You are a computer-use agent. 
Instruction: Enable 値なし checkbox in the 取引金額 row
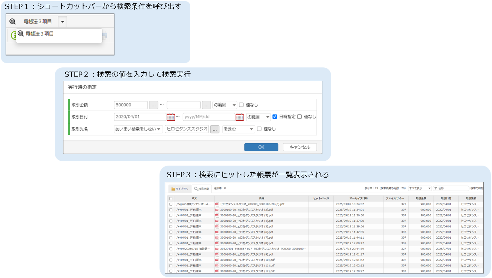[241, 105]
